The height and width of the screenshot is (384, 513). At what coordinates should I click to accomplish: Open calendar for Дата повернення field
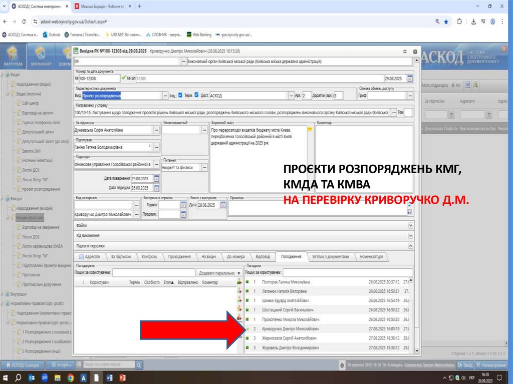[x=156, y=178]
